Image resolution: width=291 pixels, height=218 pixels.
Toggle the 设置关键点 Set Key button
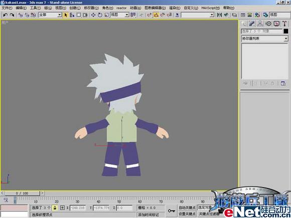(x=187, y=214)
